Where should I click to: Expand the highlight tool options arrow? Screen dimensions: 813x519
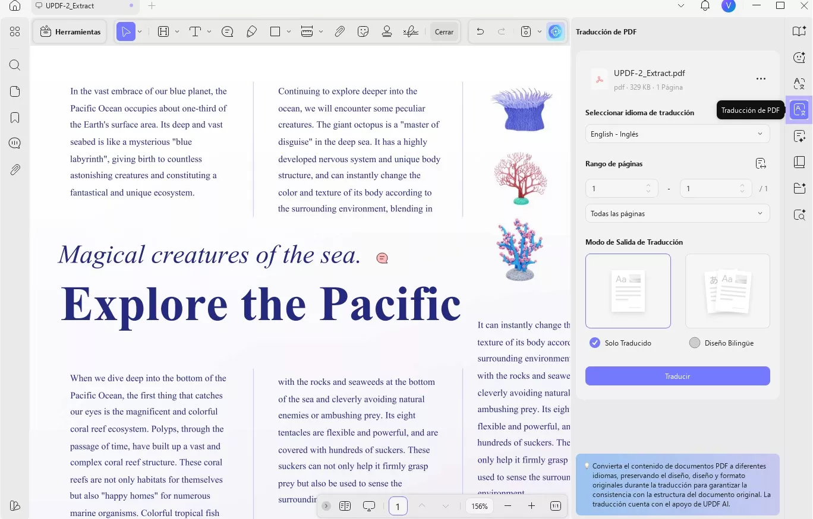pyautogui.click(x=177, y=32)
